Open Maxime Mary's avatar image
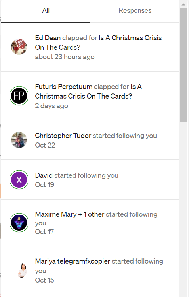 coord(19,223)
